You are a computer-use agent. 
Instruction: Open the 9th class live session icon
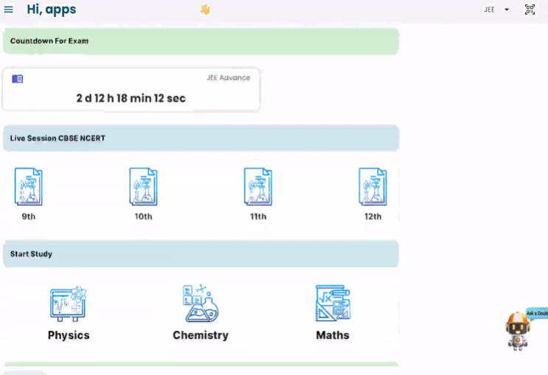coord(29,187)
